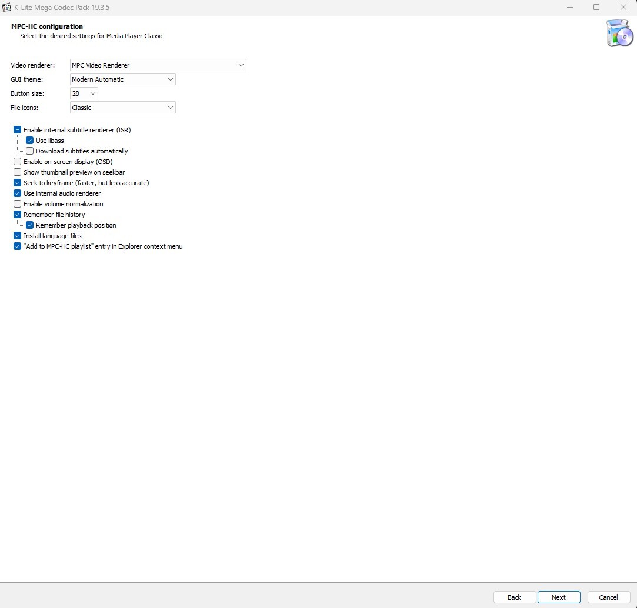Click the K-Lite installer title bar icon

tap(8, 8)
